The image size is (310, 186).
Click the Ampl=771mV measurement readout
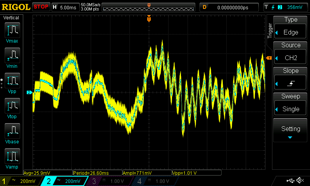147,173
